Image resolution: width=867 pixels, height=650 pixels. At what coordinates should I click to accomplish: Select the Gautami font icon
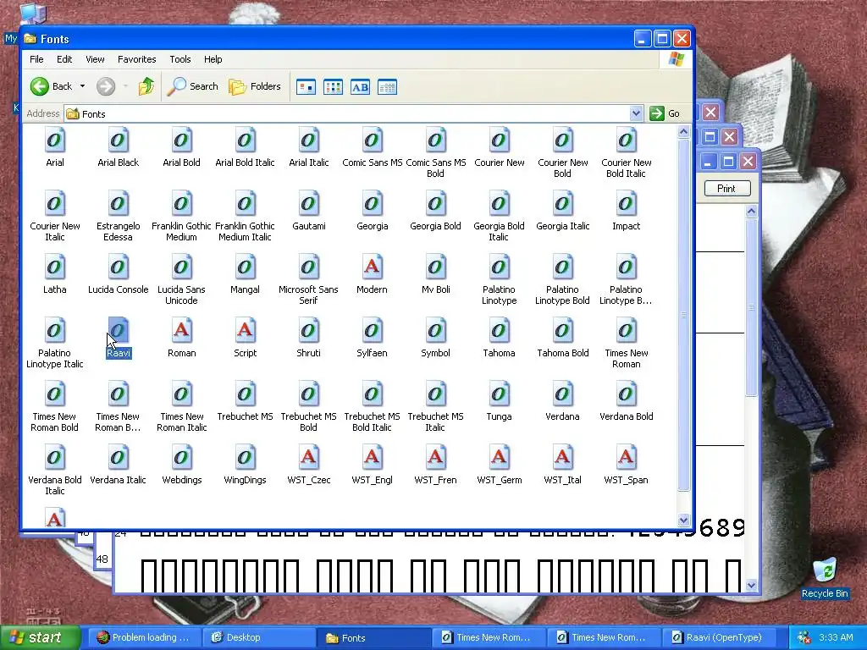tap(308, 204)
